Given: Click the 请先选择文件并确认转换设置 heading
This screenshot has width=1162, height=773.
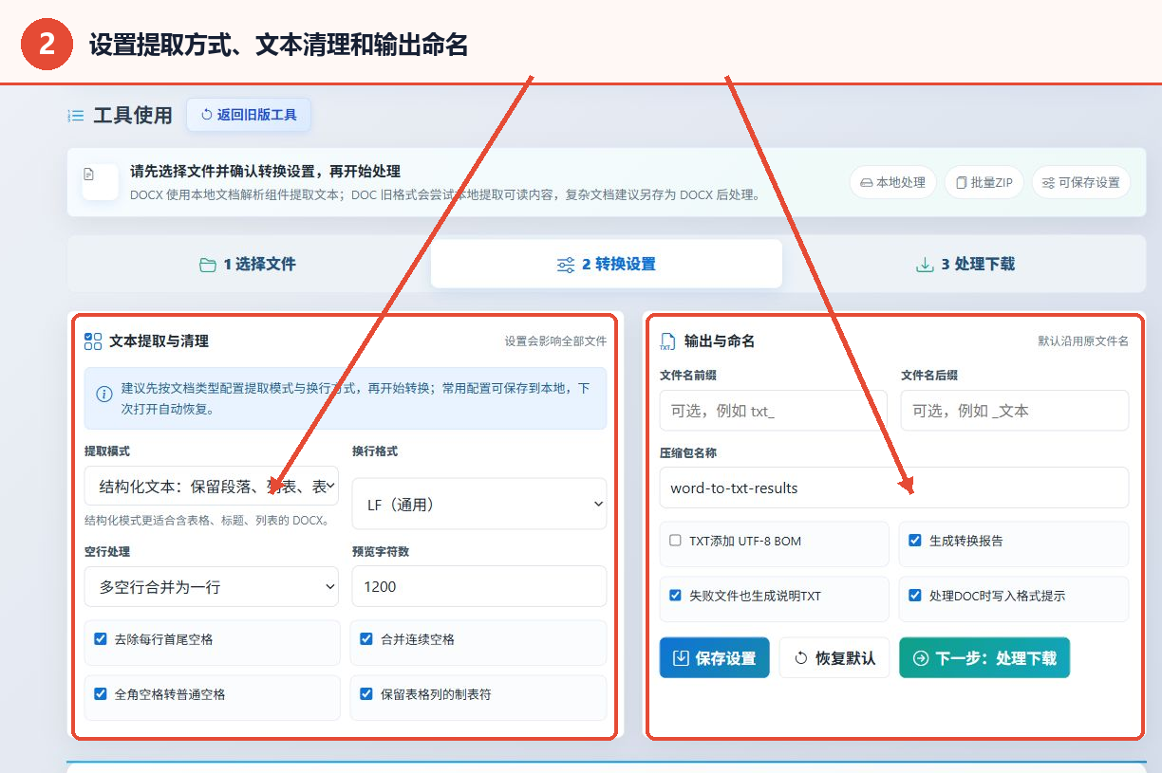Looking at the screenshot, I should click(265, 172).
